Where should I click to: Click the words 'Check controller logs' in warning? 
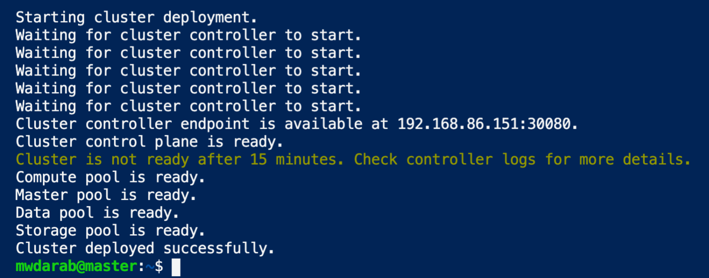pos(445,160)
